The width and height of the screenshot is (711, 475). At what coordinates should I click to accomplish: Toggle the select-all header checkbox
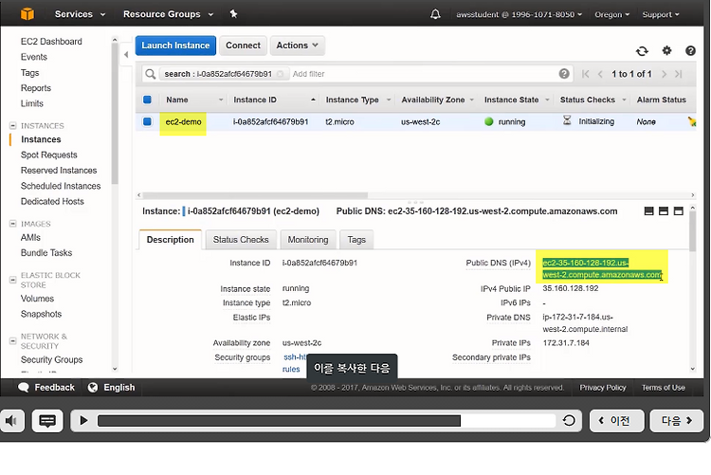(x=147, y=100)
